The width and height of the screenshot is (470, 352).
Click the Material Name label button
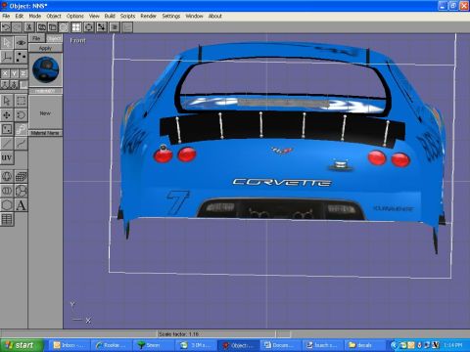pyautogui.click(x=45, y=133)
